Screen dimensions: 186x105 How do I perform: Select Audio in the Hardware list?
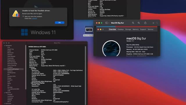coord(9,51)
